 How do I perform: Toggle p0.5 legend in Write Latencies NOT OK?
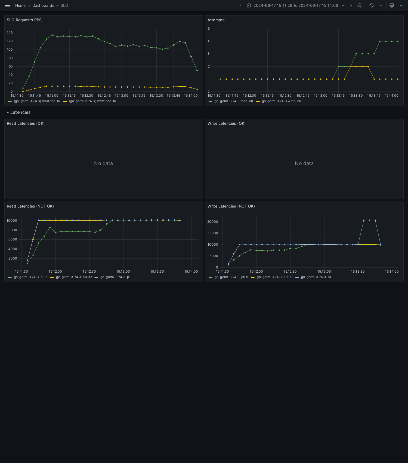pyautogui.click(x=231, y=277)
